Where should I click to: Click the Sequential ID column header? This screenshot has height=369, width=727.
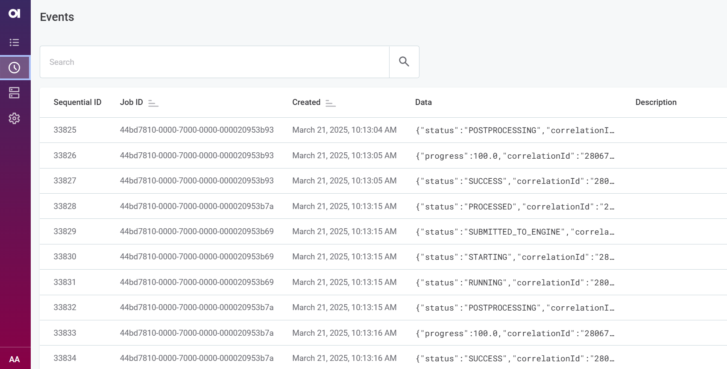tap(77, 102)
